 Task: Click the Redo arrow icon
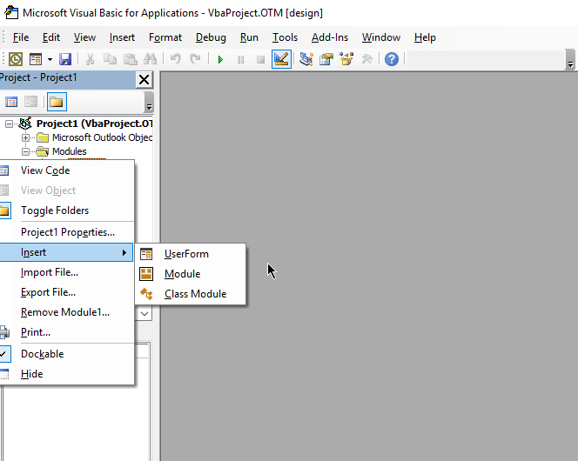click(x=195, y=59)
